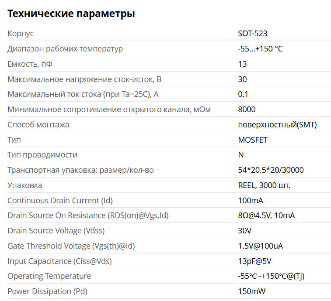Select the 'Input Capacitance (Ciss@Vds)' label
The width and height of the screenshot is (331, 301).
pyautogui.click(x=59, y=261)
